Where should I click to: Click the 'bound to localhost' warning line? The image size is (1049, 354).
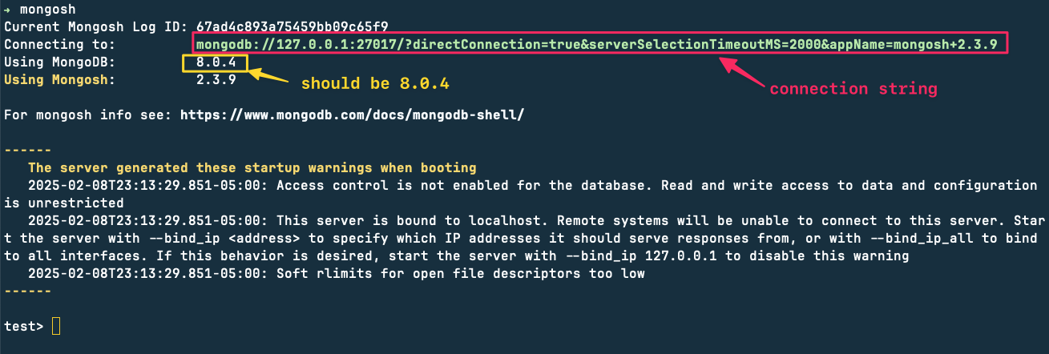(522, 238)
